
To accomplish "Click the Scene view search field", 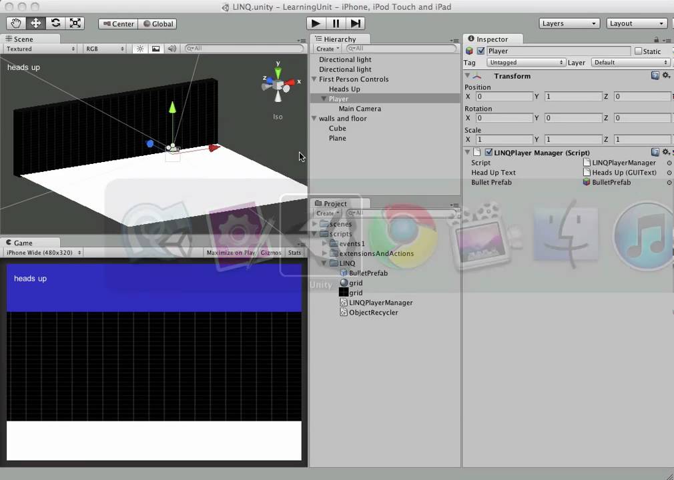I will tap(244, 49).
